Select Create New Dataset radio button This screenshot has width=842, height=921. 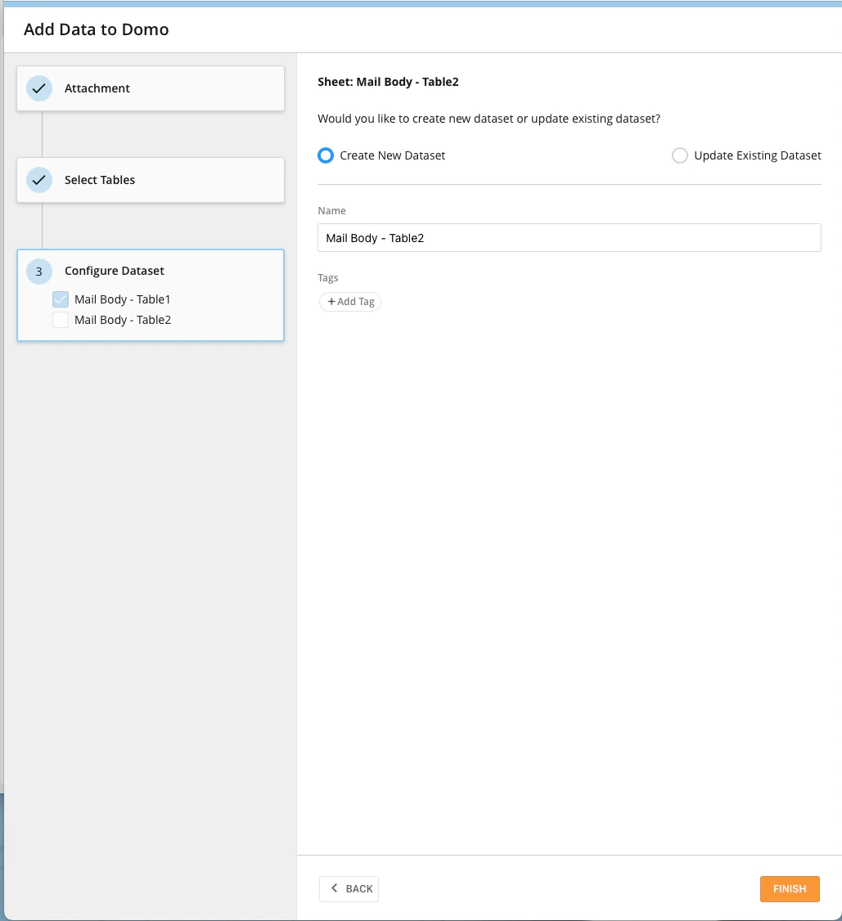(326, 155)
